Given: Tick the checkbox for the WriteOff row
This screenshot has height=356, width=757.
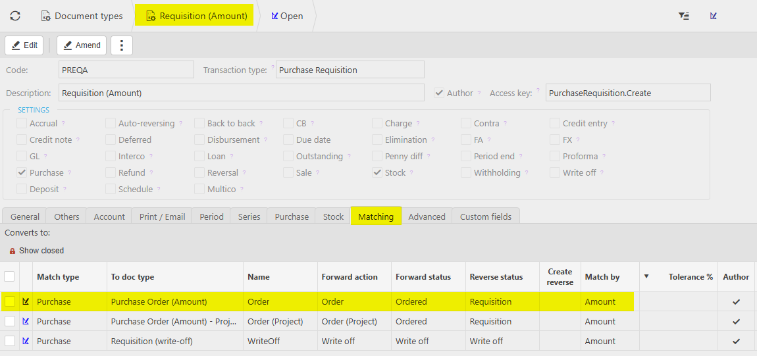Looking at the screenshot, I should coord(10,341).
